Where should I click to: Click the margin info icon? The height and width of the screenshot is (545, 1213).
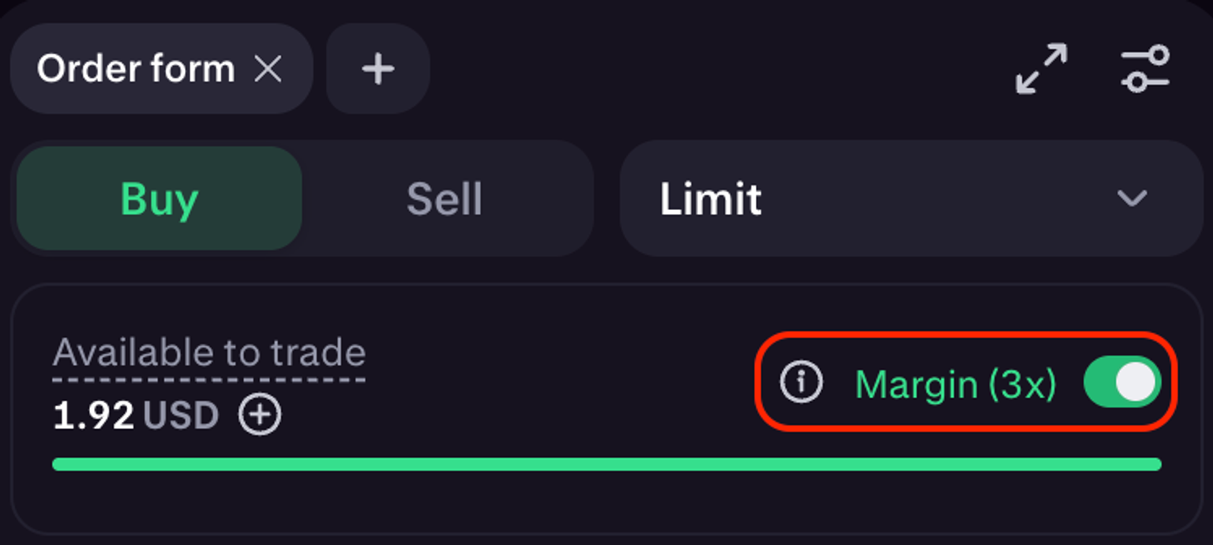coord(801,382)
